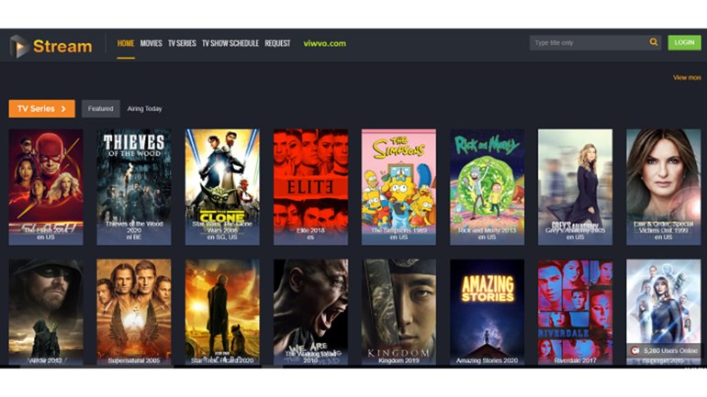Click the green Login button
Screen dimensions: 707x397
click(x=684, y=42)
